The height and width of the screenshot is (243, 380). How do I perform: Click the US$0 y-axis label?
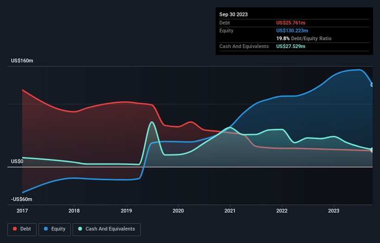[x=17, y=161]
